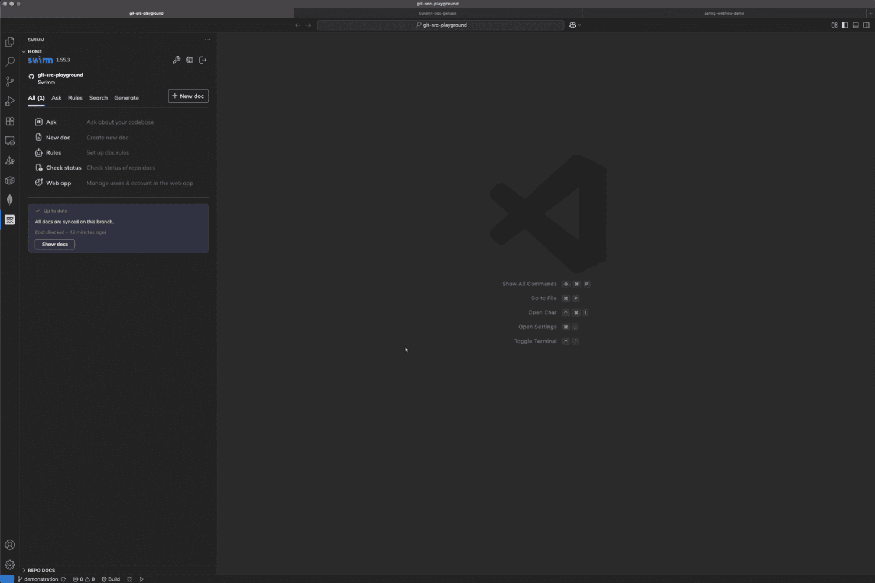Open the MongoDB leaf view
The width and height of the screenshot is (875, 583).
9,200
